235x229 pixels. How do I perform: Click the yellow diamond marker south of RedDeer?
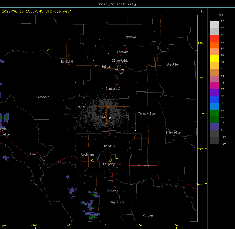pos(116,76)
